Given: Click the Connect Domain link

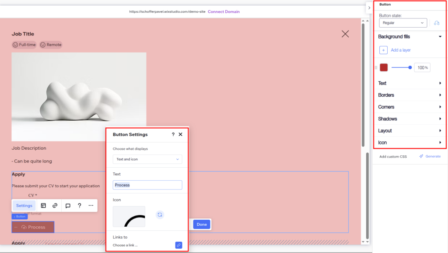Looking at the screenshot, I should click(x=224, y=12).
